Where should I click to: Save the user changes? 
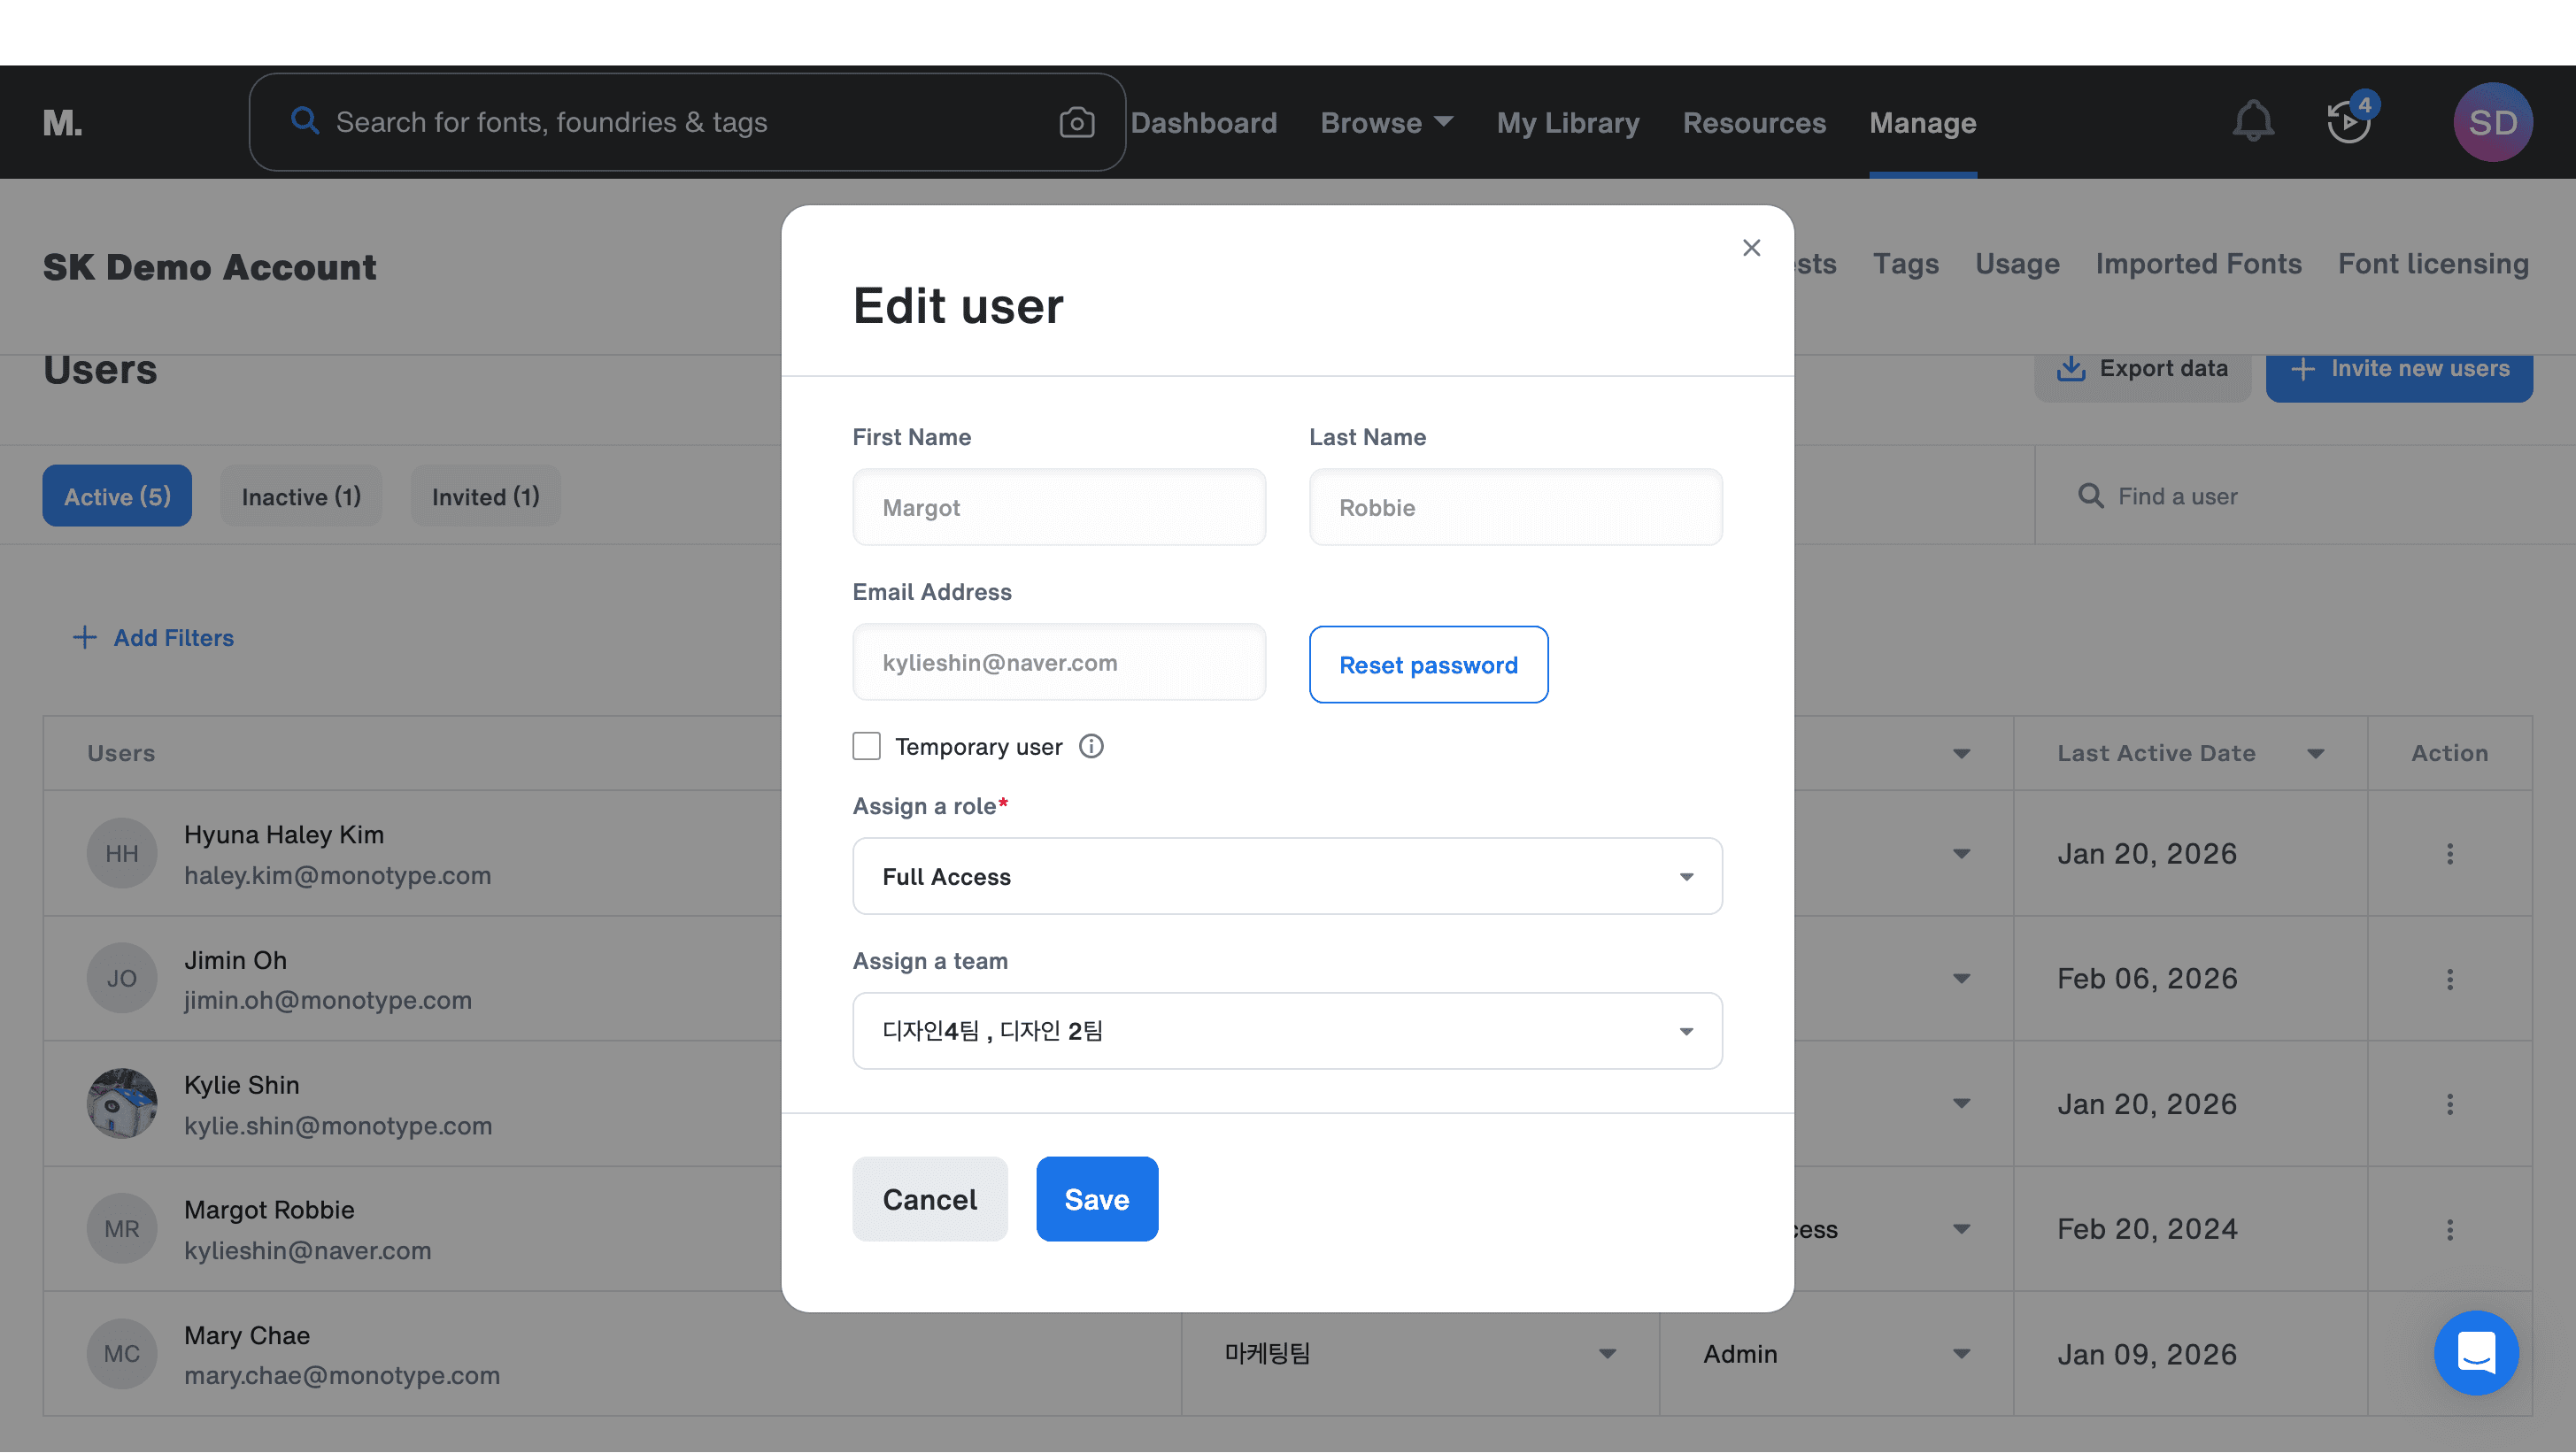coord(1096,1199)
